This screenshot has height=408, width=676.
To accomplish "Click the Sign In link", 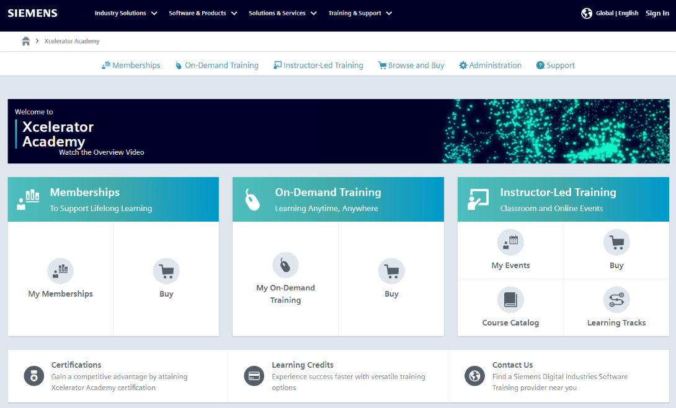I will point(657,14).
